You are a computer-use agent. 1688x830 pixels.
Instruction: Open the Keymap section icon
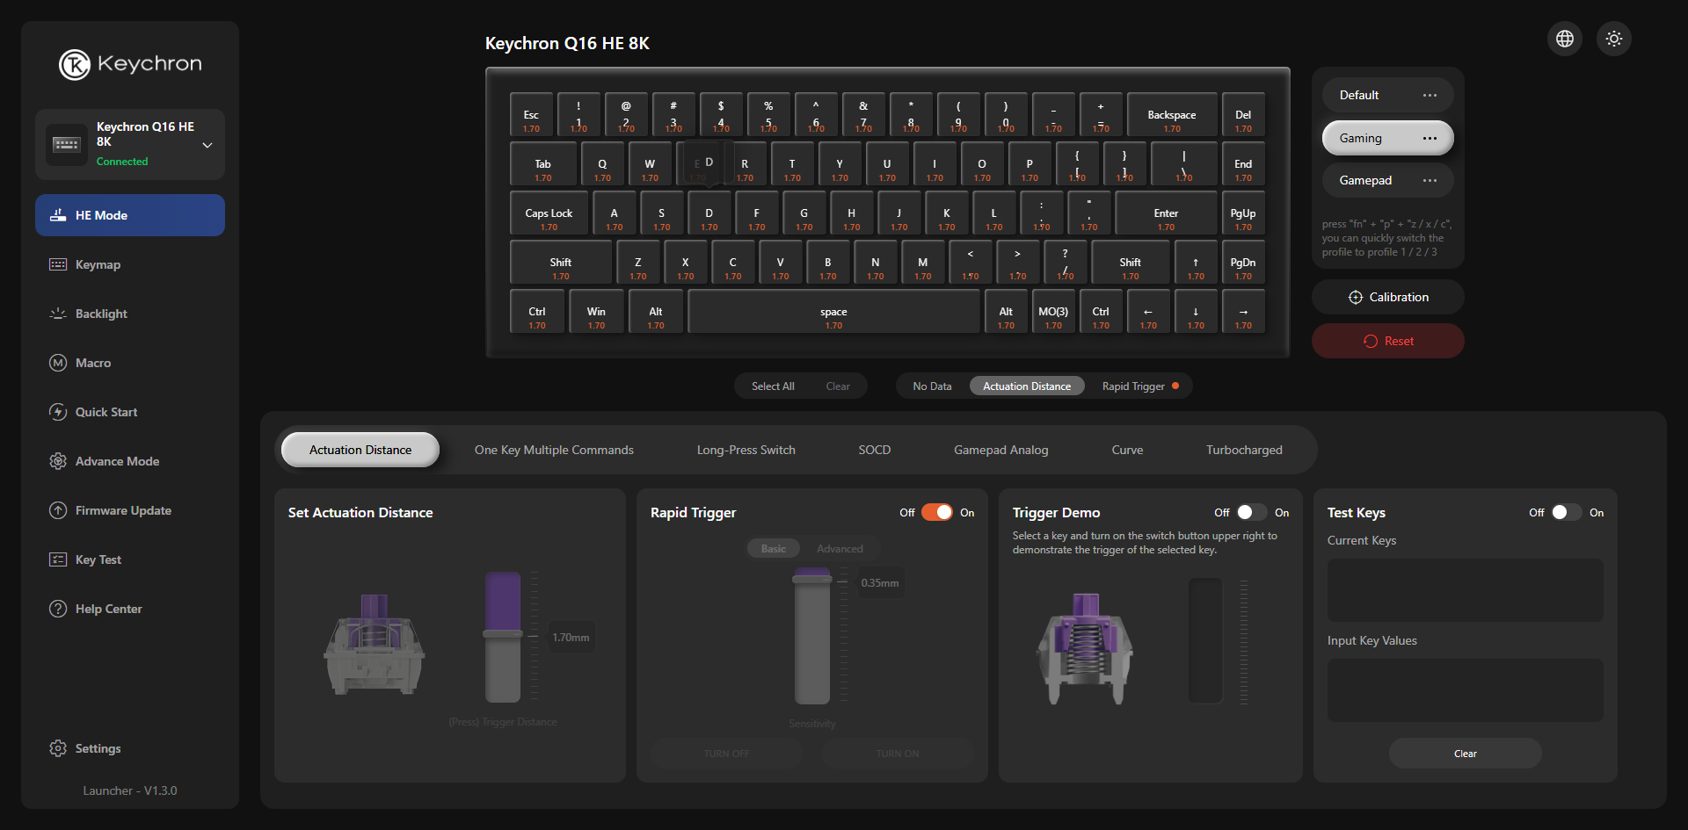pyautogui.click(x=58, y=264)
